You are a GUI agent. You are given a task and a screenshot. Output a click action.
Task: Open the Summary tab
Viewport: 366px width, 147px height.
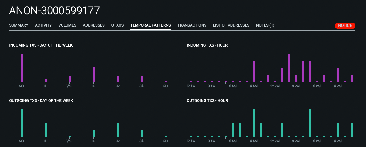pos(19,25)
